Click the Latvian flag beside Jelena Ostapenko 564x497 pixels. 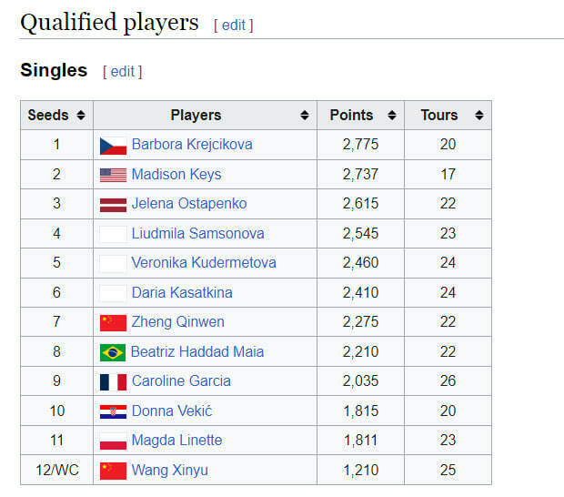pyautogui.click(x=113, y=204)
